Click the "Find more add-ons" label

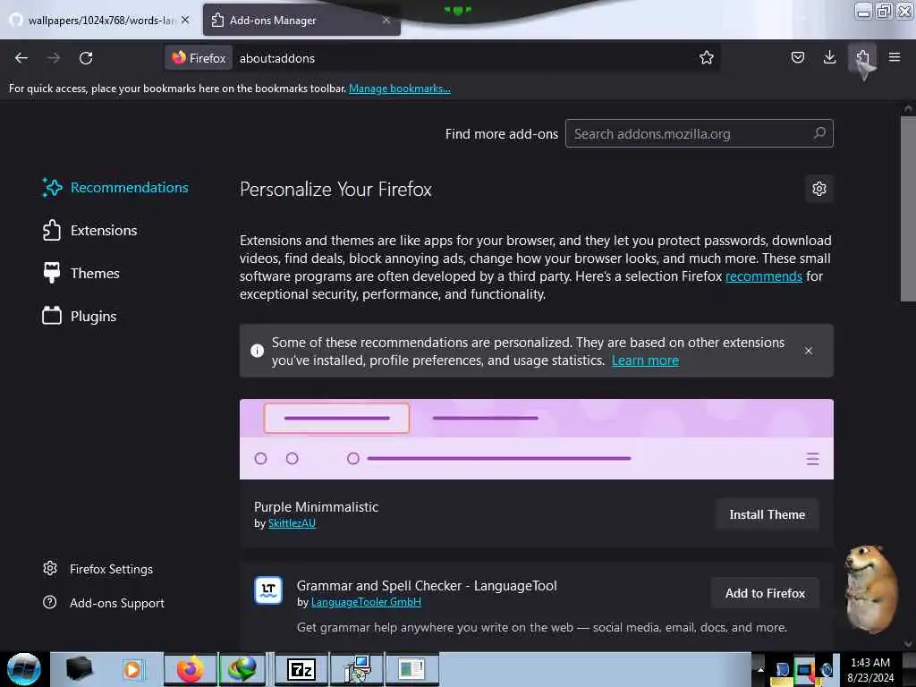pyautogui.click(x=501, y=134)
